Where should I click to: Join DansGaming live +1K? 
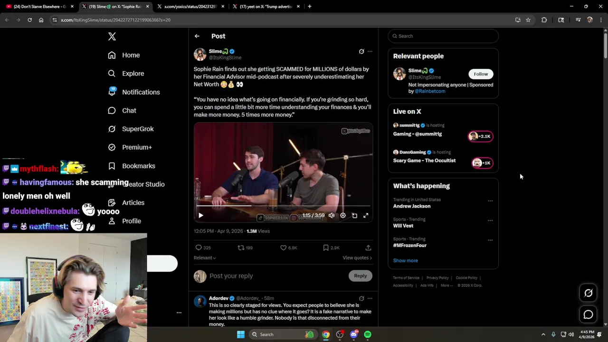coord(483,163)
